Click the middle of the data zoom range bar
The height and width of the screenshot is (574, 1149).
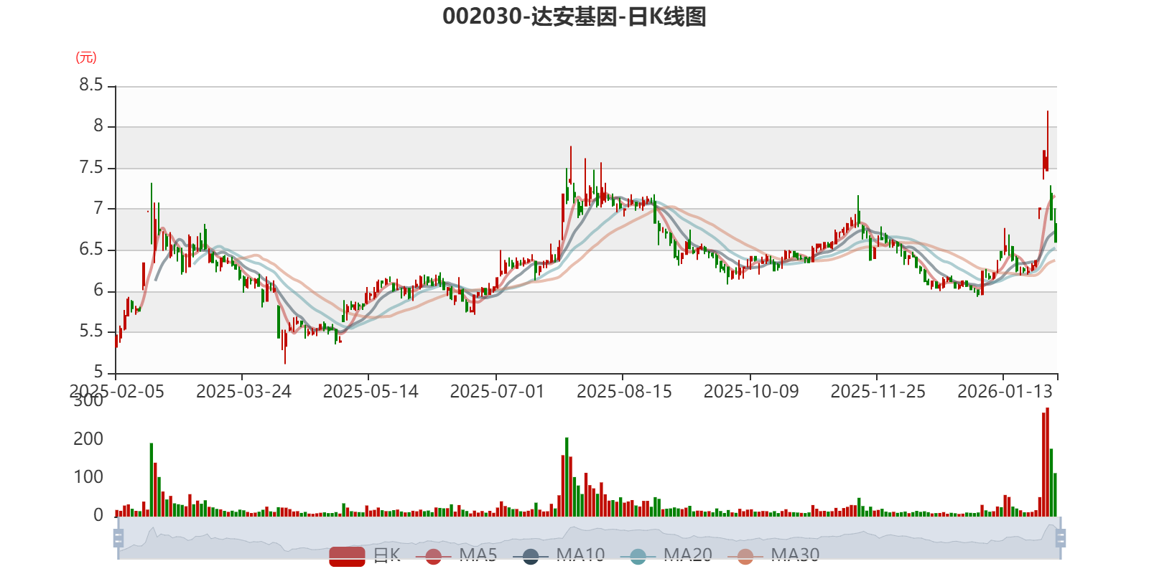pos(589,538)
